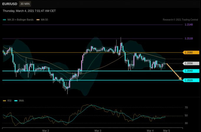Viewport: 201px width, 132px height.
Task: Select the grey 1.2056 current price tag
Action: pyautogui.click(x=191, y=63)
